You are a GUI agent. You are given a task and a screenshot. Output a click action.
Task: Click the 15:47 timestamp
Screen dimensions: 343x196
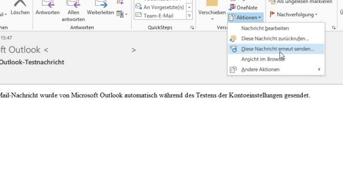coord(6,38)
